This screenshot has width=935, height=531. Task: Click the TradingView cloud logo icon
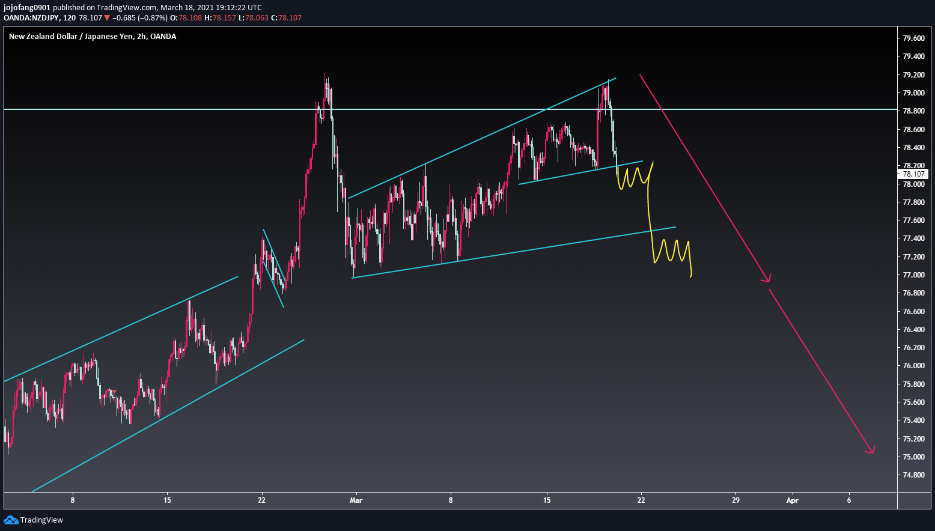[x=11, y=520]
